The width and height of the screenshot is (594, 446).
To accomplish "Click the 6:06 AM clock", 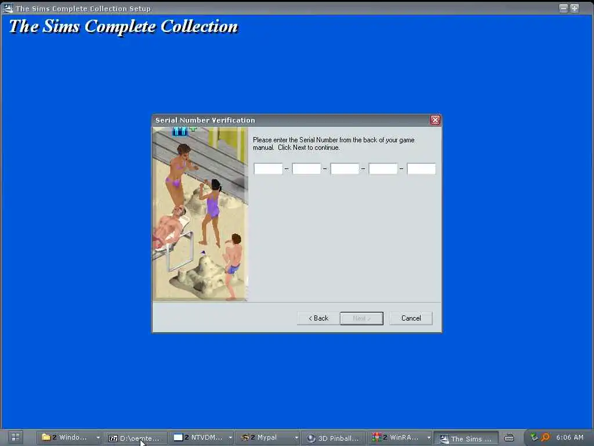I will [x=570, y=437].
